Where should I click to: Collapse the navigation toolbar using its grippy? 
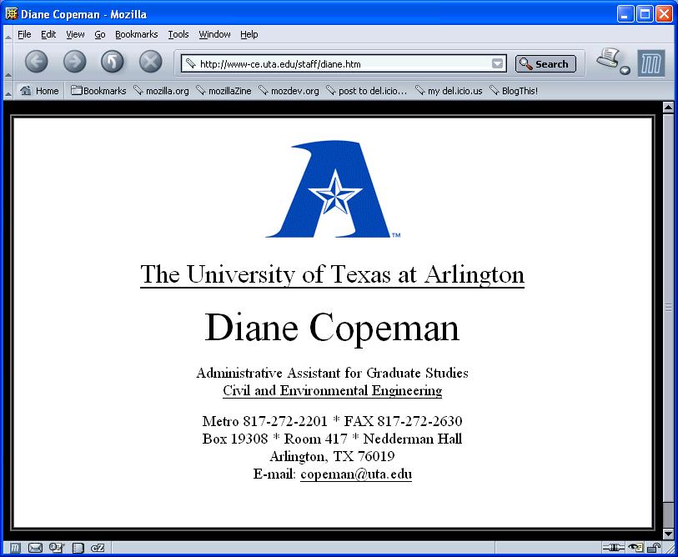click(x=8, y=63)
